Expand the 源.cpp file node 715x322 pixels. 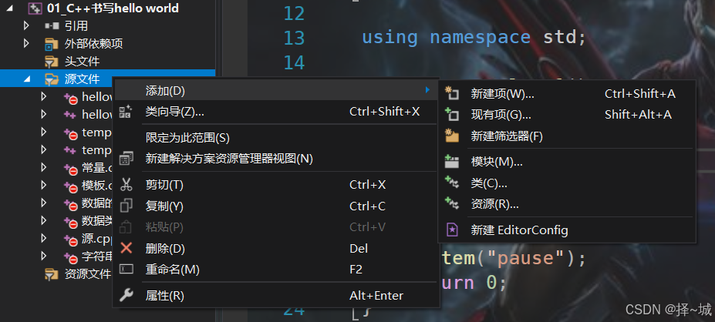tap(44, 238)
